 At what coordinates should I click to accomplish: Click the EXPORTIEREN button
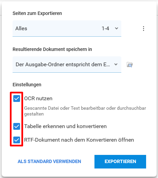[120, 162]
